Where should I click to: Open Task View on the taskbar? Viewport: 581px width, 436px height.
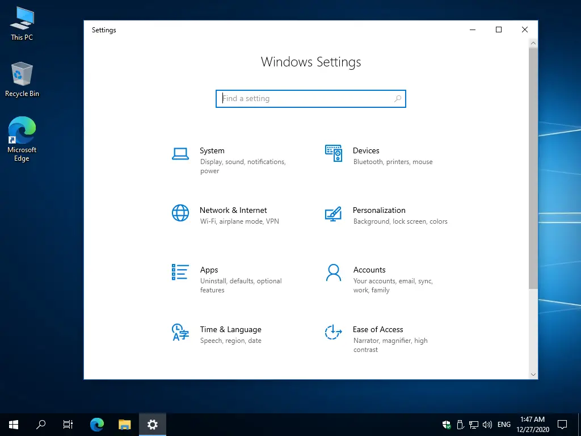(68, 424)
